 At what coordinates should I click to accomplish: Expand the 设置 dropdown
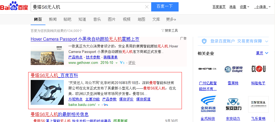(x=245, y=7)
